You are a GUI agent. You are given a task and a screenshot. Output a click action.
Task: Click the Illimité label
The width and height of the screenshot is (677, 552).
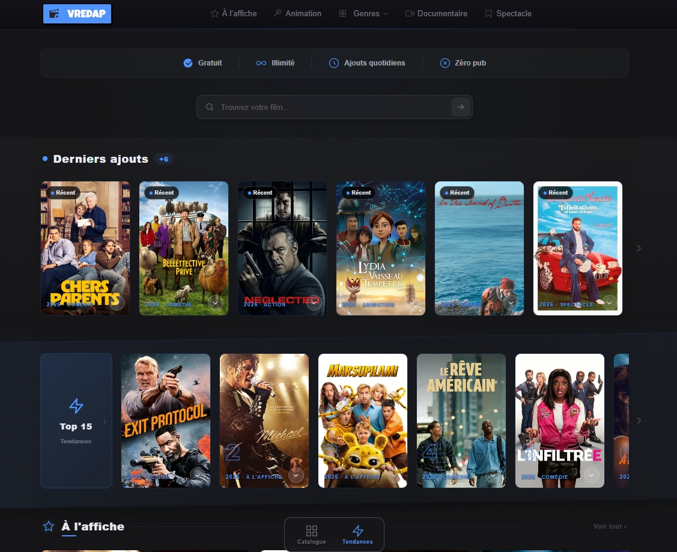coord(283,63)
